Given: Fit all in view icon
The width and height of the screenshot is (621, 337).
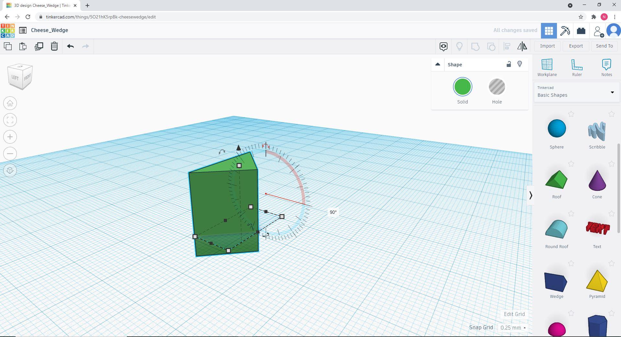Looking at the screenshot, I should (x=10, y=120).
